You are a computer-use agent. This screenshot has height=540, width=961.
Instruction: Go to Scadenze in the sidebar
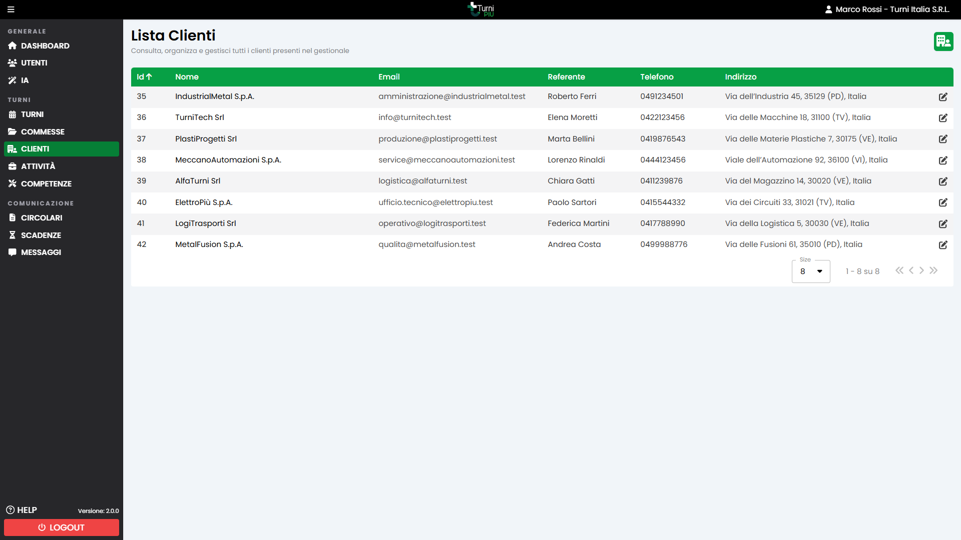62,235
